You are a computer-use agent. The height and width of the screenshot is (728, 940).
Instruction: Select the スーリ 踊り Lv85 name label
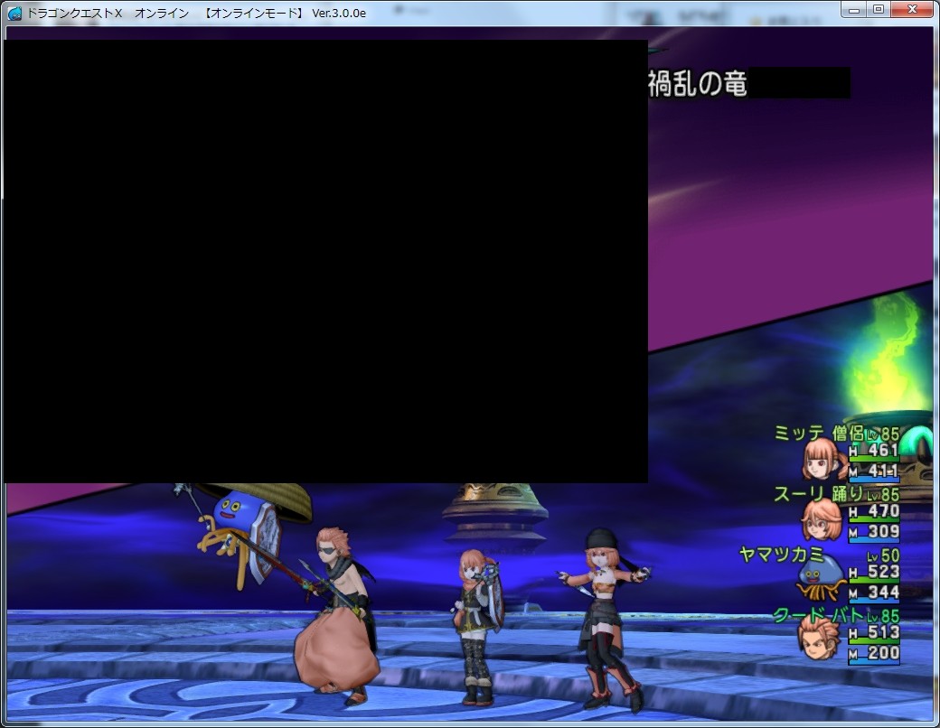click(x=837, y=494)
